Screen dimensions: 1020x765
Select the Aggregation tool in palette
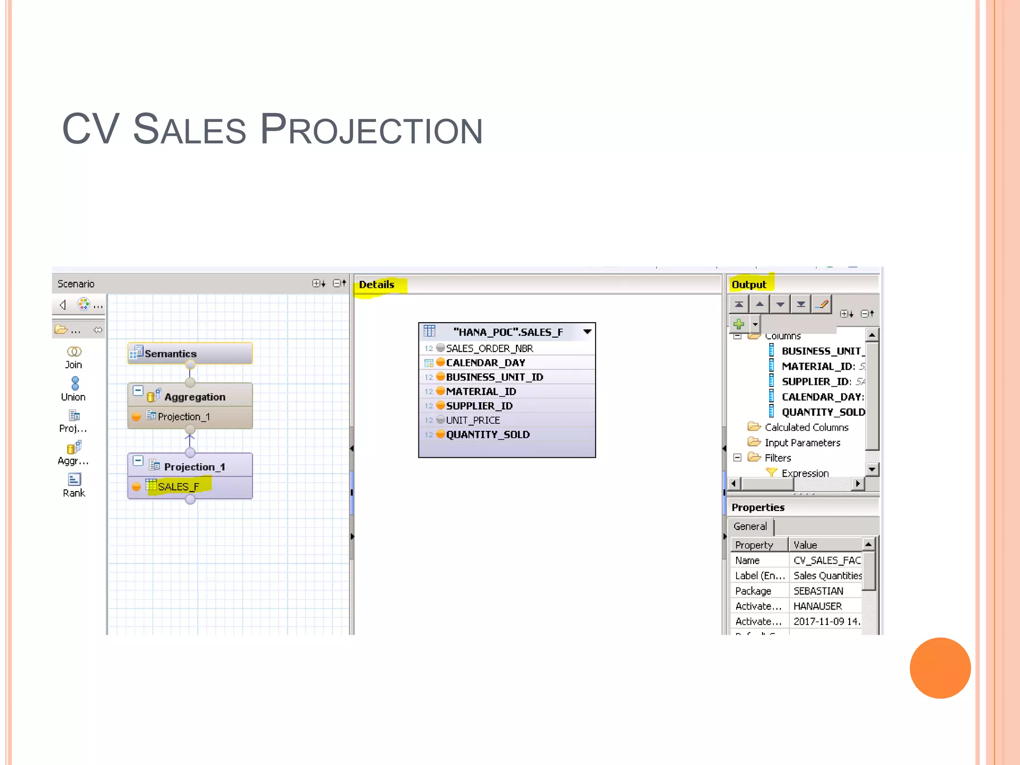tap(74, 453)
